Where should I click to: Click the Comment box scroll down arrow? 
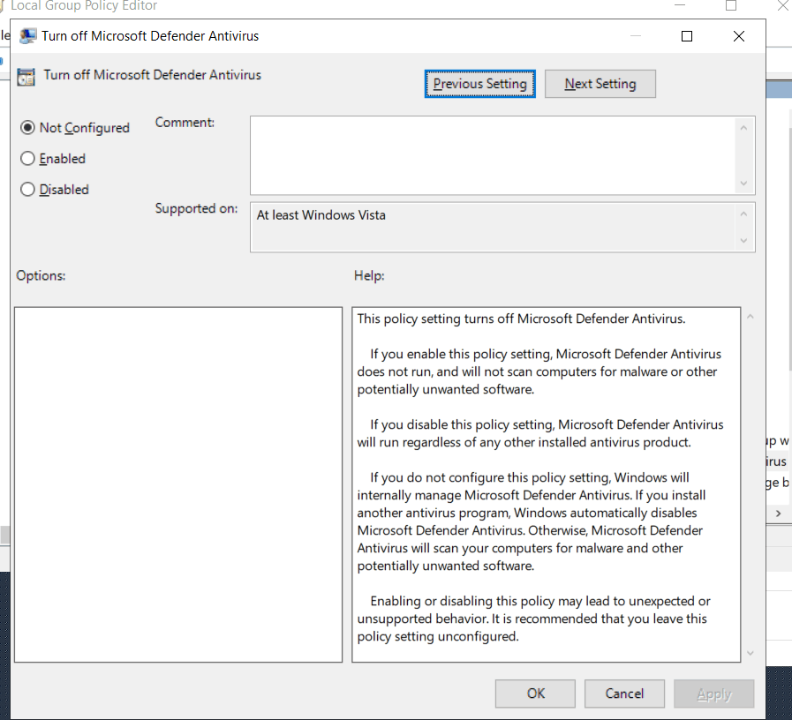743,183
